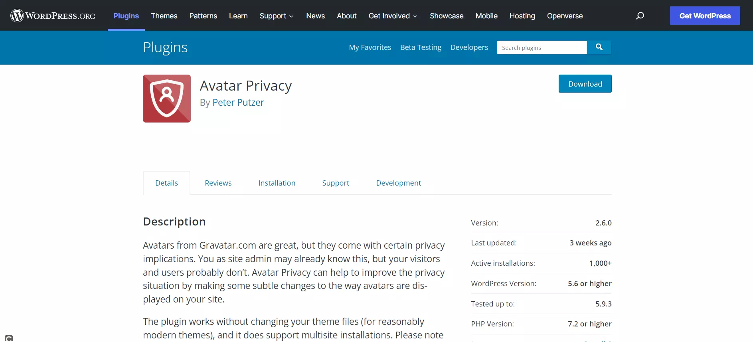This screenshot has height=342, width=753.
Task: Switch to the Reviews tab
Action: point(218,183)
